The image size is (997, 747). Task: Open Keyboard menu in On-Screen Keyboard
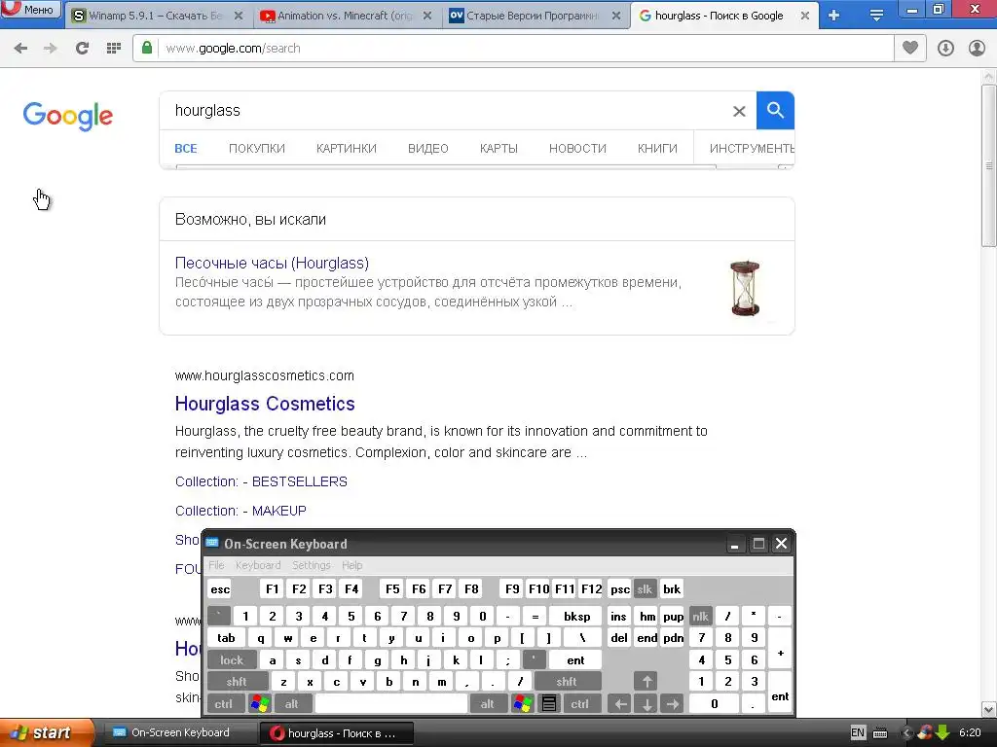tap(258, 565)
